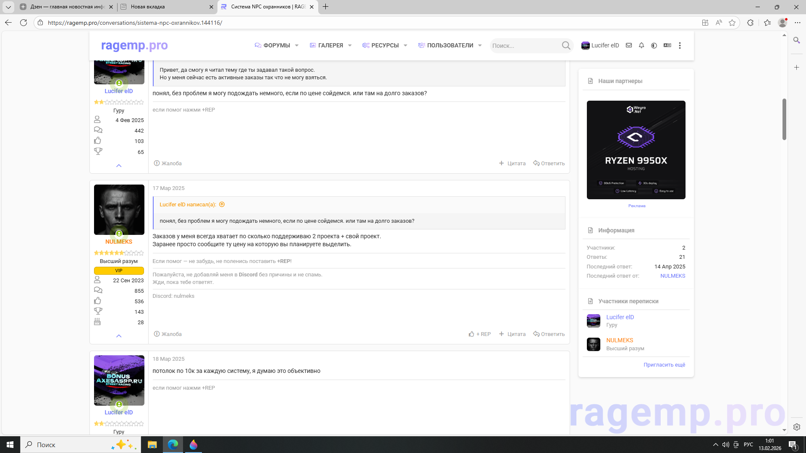806x453 pixels.
Task: Click the Пригласить ещё link
Action: [x=664, y=365]
